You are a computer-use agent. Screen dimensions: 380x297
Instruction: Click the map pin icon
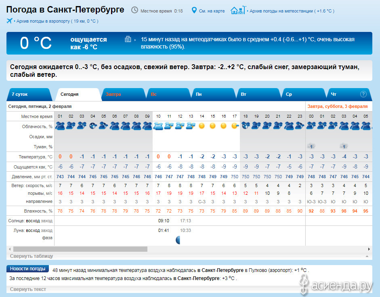click(194, 10)
